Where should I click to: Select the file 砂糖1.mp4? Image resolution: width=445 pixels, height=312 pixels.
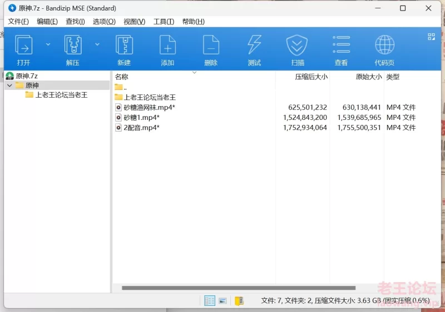142,118
